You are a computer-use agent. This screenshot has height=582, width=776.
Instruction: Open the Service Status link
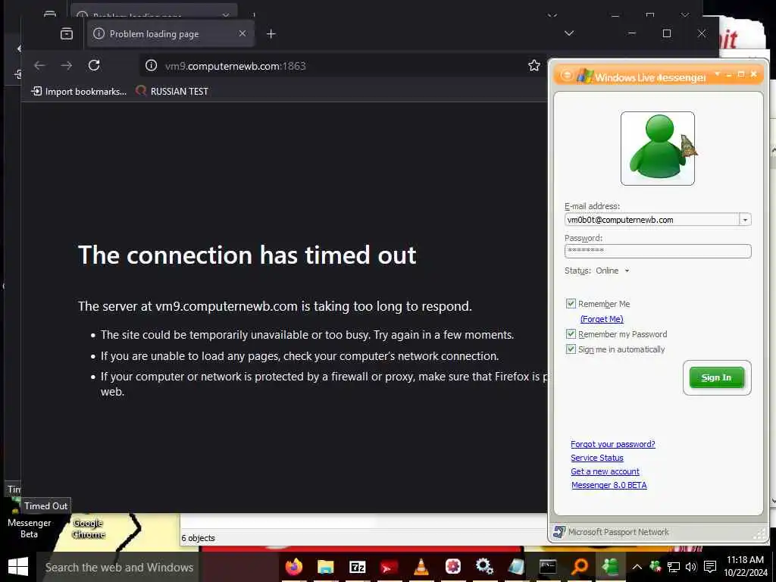pyautogui.click(x=597, y=458)
